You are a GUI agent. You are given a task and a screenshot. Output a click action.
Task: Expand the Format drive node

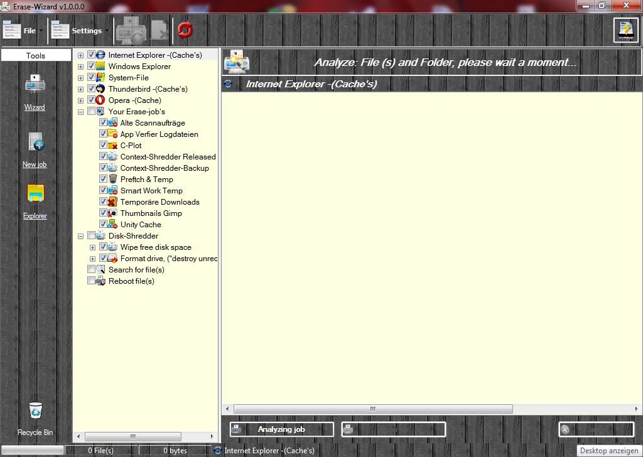(x=93, y=259)
